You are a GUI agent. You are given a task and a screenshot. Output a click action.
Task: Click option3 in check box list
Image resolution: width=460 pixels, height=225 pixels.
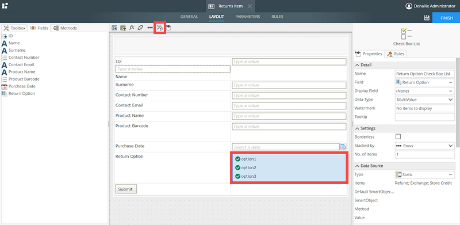point(246,176)
